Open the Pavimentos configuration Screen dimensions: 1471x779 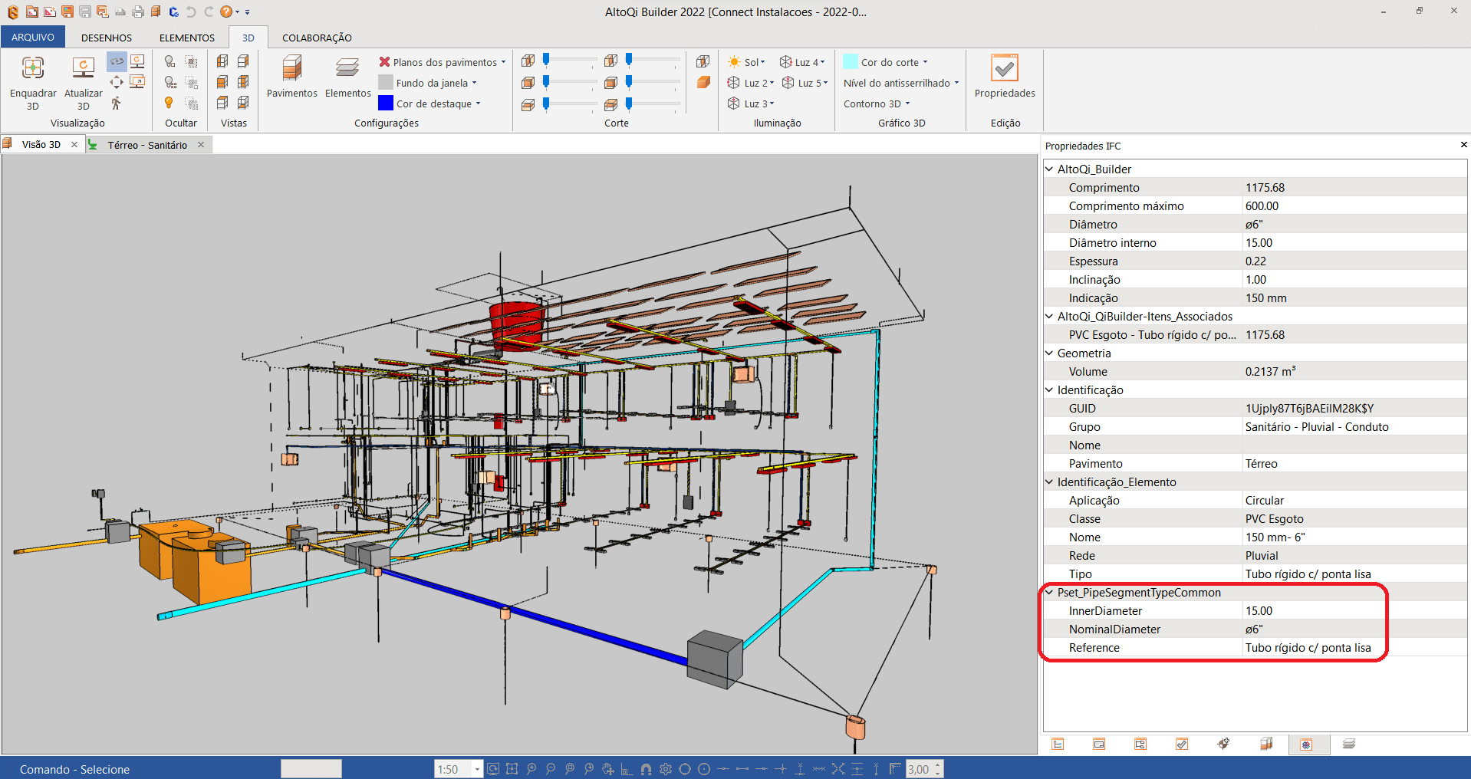click(291, 69)
